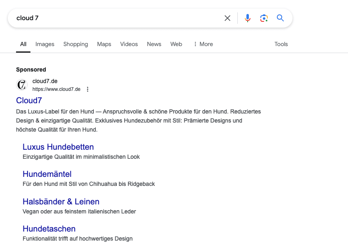The image size is (348, 248).
Task: Switch to the Web tab
Action: [176, 44]
